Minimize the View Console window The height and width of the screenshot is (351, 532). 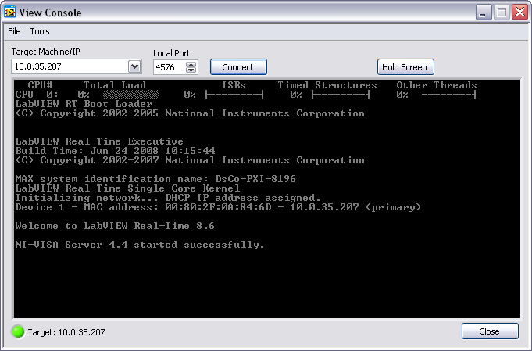484,13
